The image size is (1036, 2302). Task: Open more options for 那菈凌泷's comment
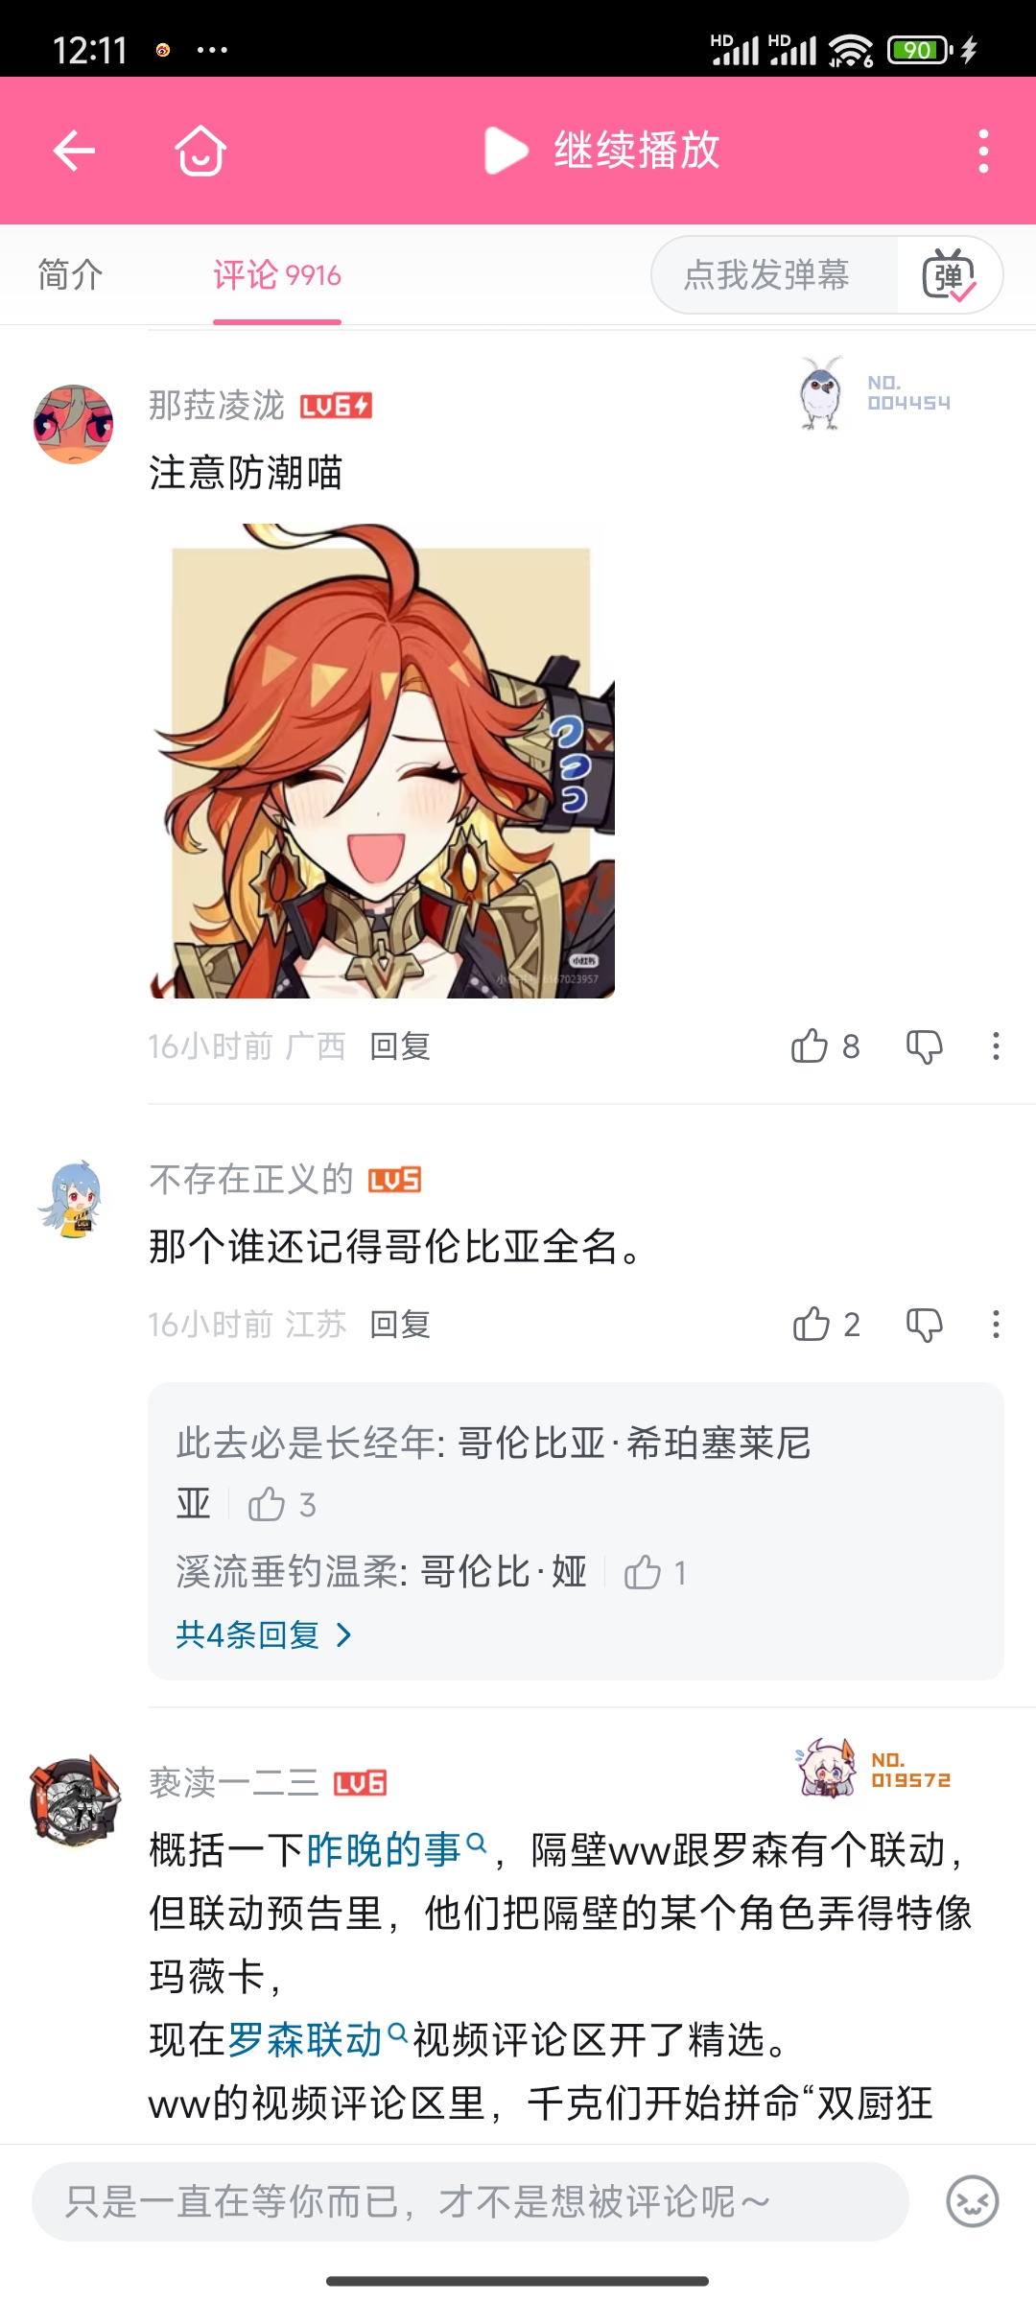tap(996, 1045)
